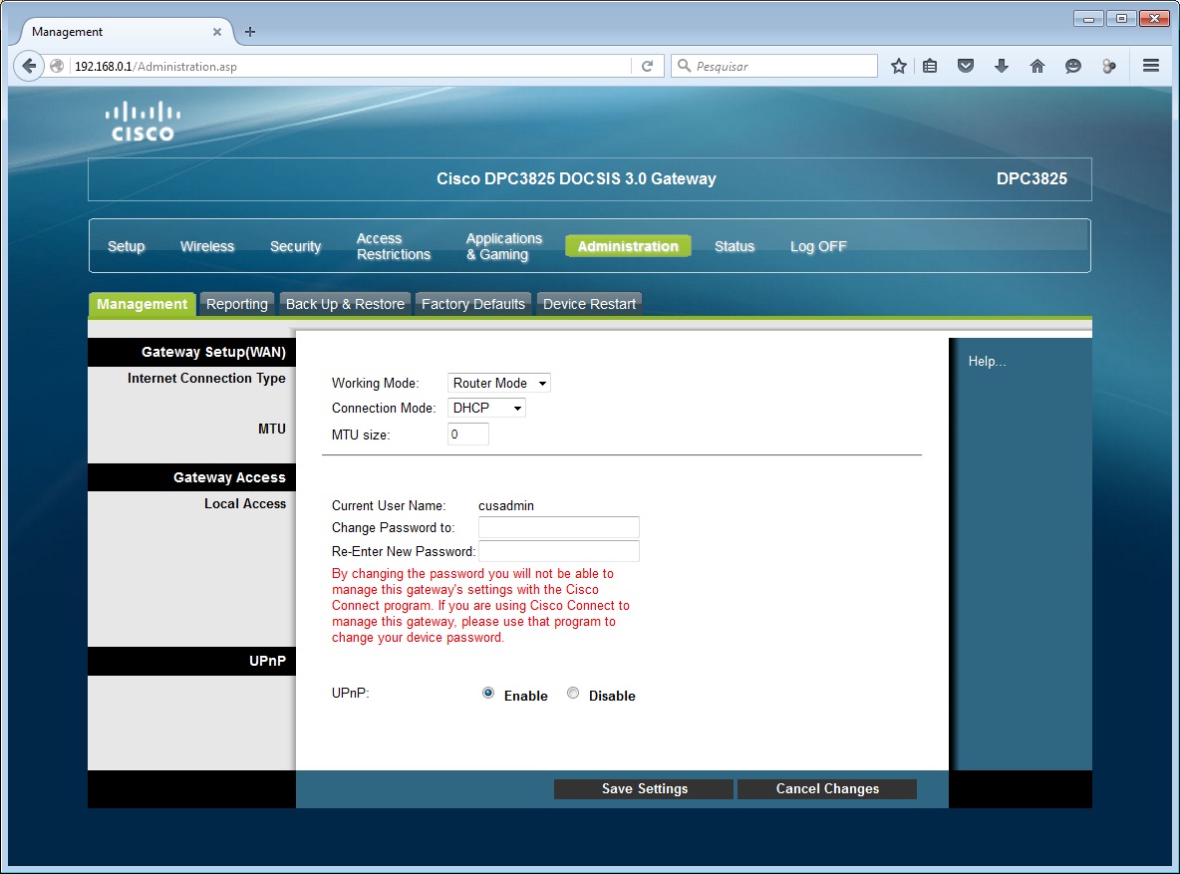The height and width of the screenshot is (874, 1180).
Task: Bookmark this page with the star icon
Action: tap(898, 66)
